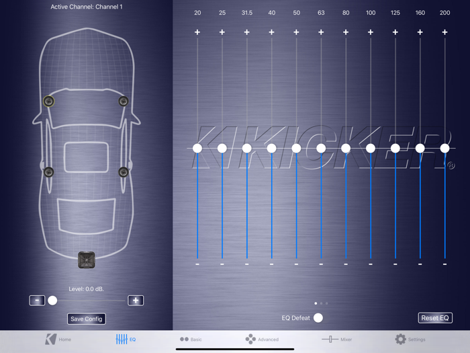Viewport: 470px width, 353px height.
Task: Click the Reset EQ button
Action: 435,318
